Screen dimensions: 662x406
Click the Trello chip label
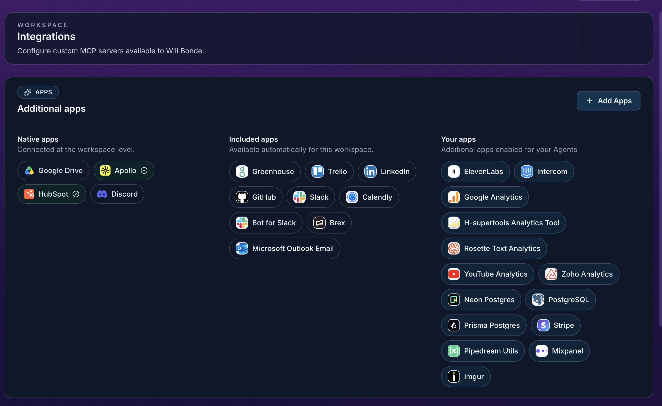coord(337,171)
